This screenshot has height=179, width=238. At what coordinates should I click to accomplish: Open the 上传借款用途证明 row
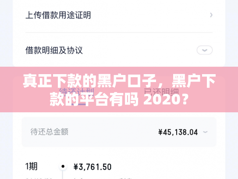[x=119, y=15]
